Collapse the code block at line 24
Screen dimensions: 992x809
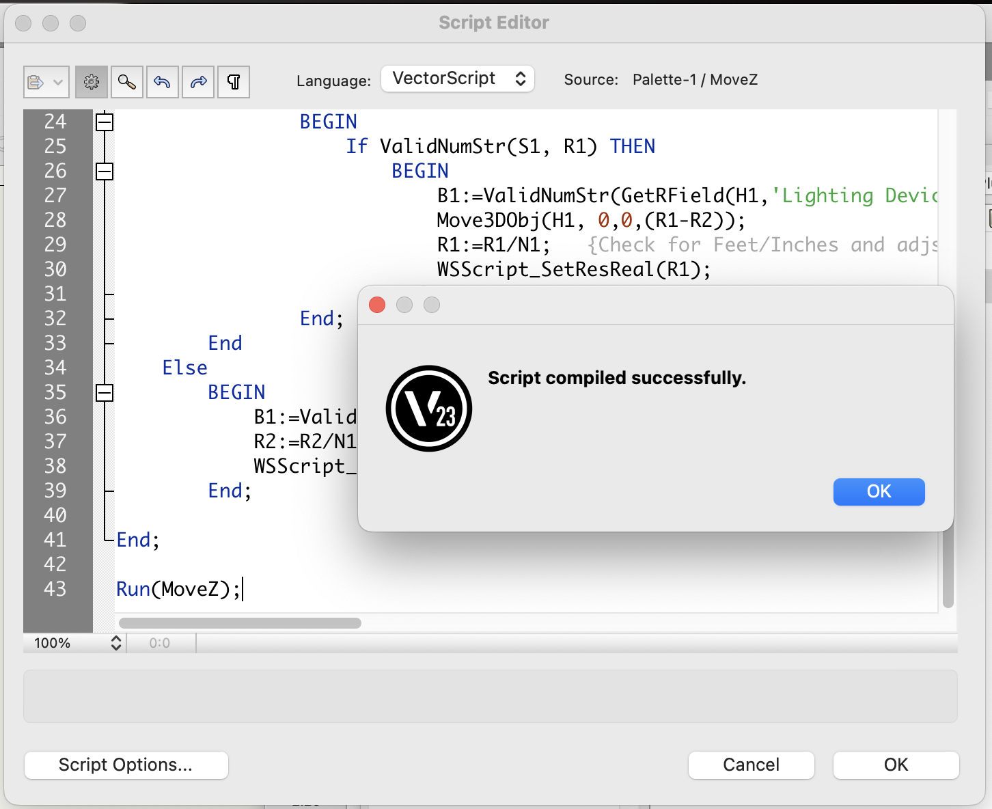pyautogui.click(x=105, y=122)
